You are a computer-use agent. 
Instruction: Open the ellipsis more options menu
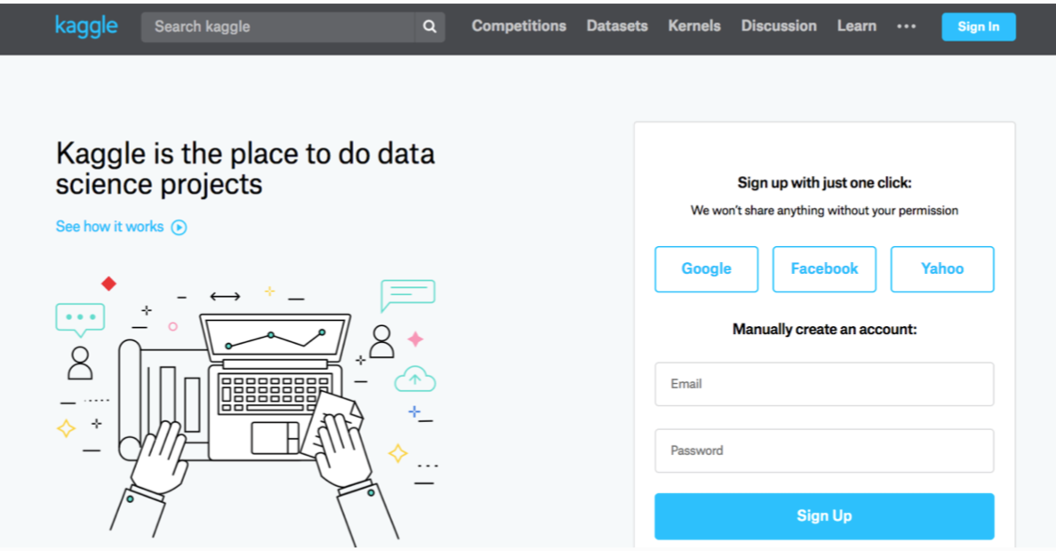pyautogui.click(x=906, y=27)
